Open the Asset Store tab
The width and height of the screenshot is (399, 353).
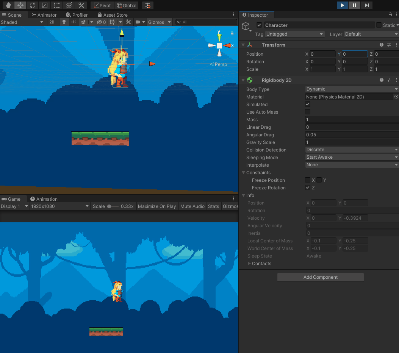click(113, 15)
